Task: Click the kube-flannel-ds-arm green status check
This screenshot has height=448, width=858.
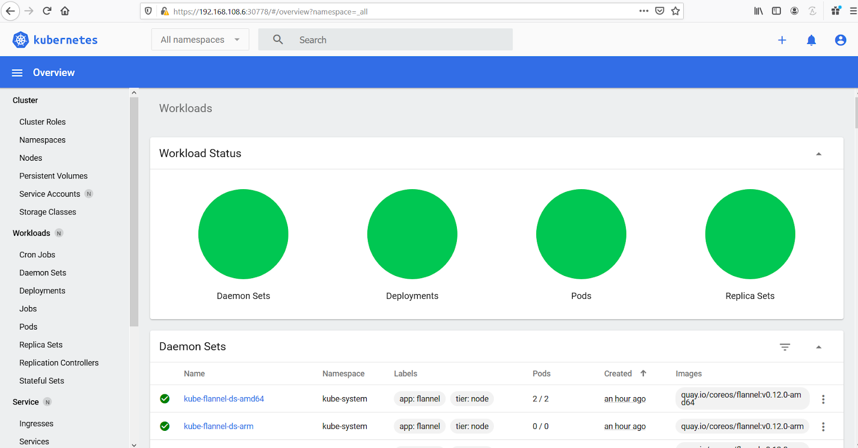Action: [x=165, y=426]
